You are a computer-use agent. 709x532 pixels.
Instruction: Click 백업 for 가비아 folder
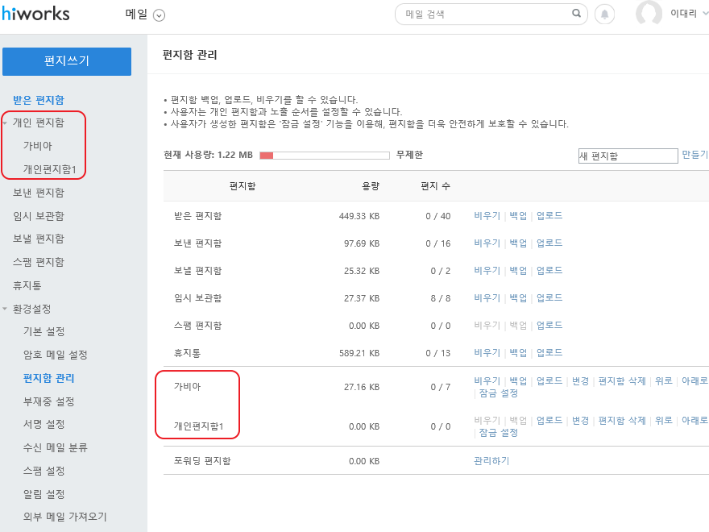point(518,381)
